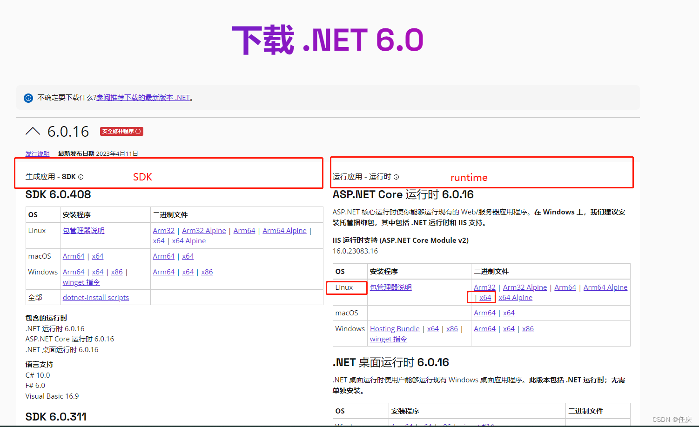Click the red 安全修补程序 security patch badge
This screenshot has height=427, width=699.
click(121, 131)
